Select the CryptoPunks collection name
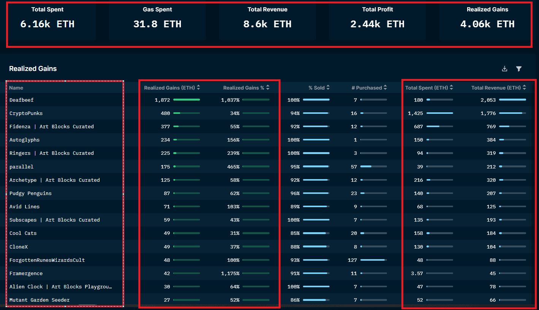 [26, 113]
